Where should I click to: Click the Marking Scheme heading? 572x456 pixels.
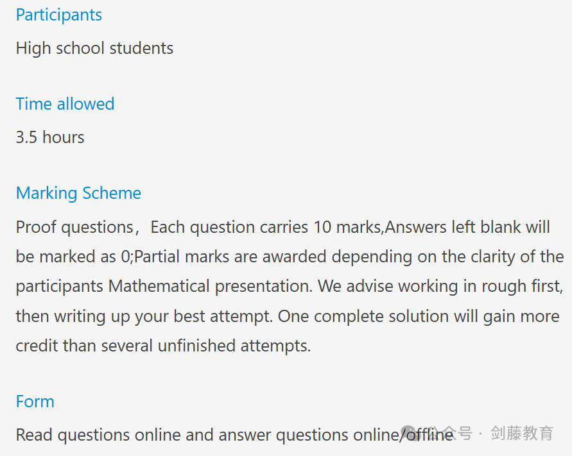click(x=78, y=193)
